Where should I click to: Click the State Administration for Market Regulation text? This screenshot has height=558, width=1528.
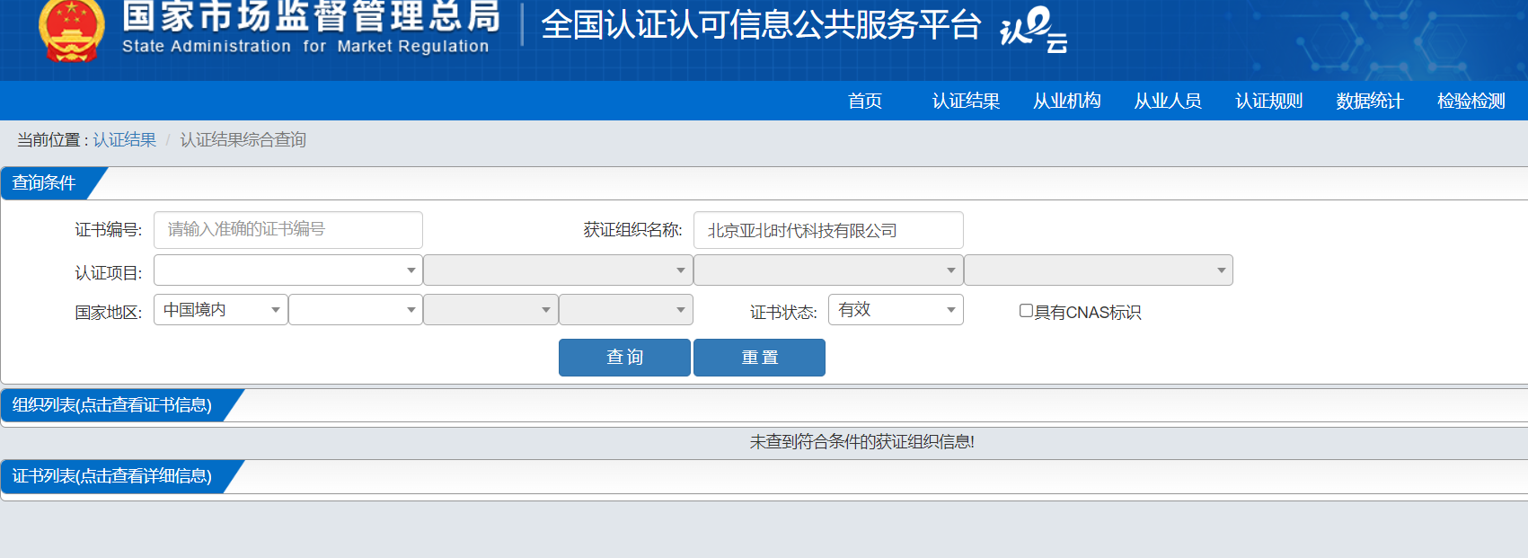tap(305, 46)
